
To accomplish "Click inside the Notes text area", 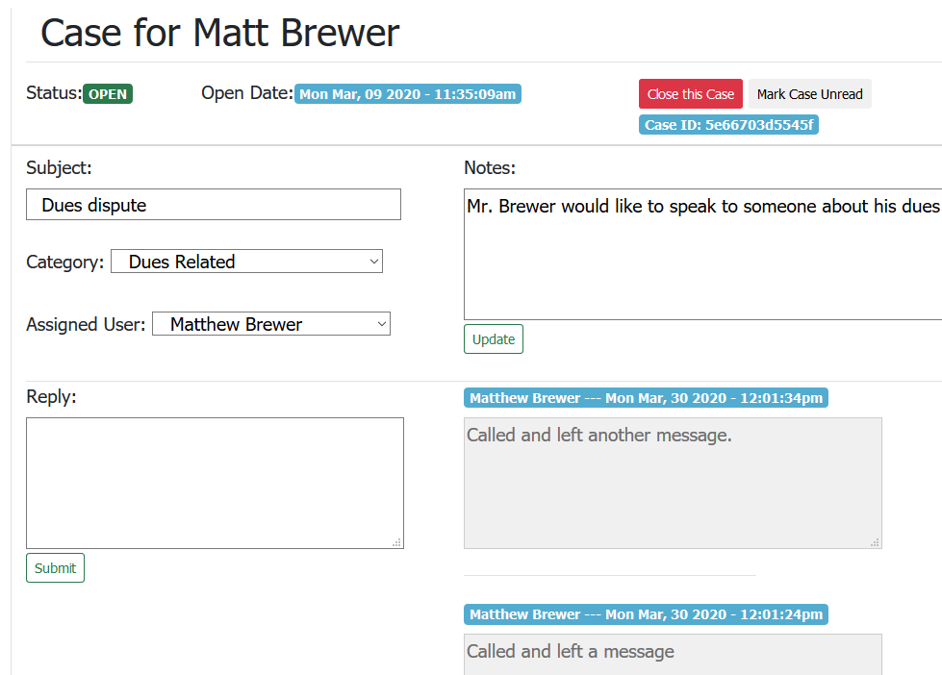I will 702,255.
